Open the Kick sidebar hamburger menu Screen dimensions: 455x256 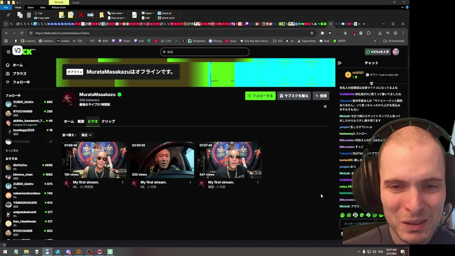pyautogui.click(x=8, y=52)
